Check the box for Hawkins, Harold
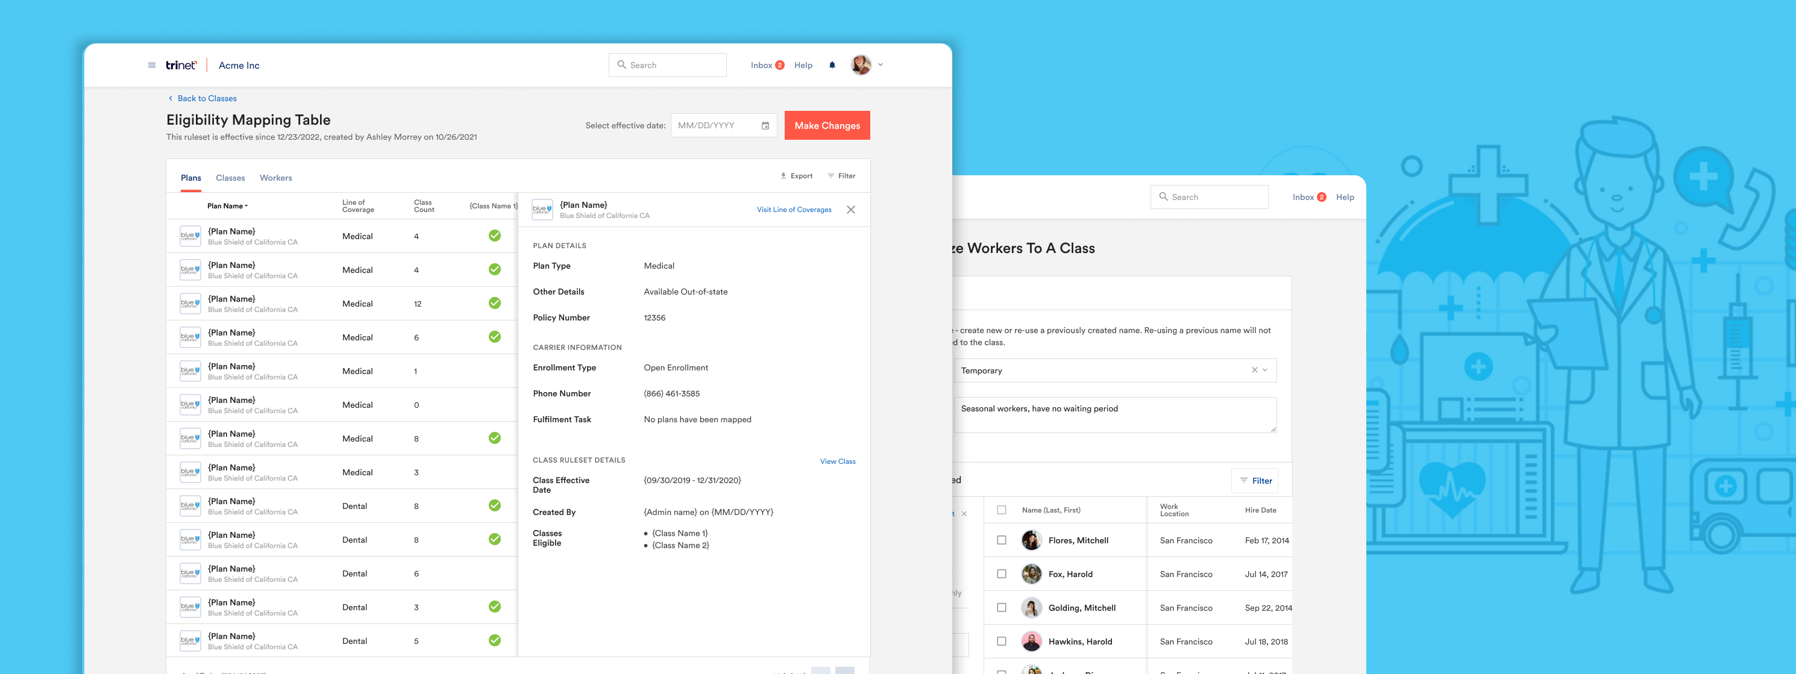This screenshot has width=1796, height=674. [x=1001, y=641]
